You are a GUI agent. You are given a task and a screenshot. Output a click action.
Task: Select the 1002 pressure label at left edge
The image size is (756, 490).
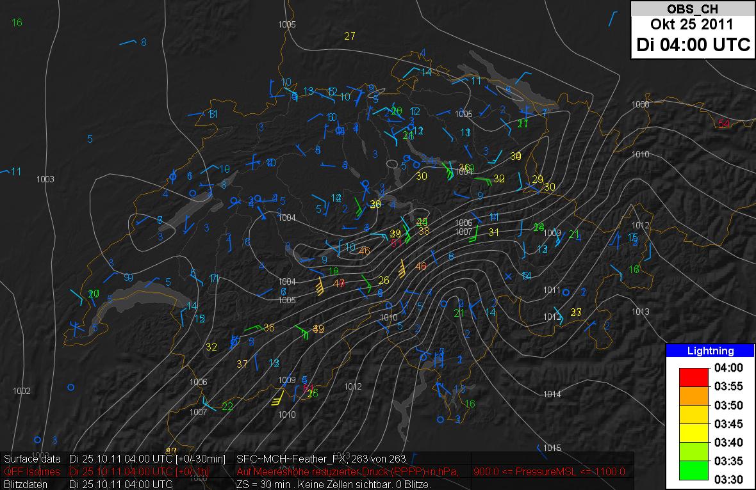coord(22,391)
